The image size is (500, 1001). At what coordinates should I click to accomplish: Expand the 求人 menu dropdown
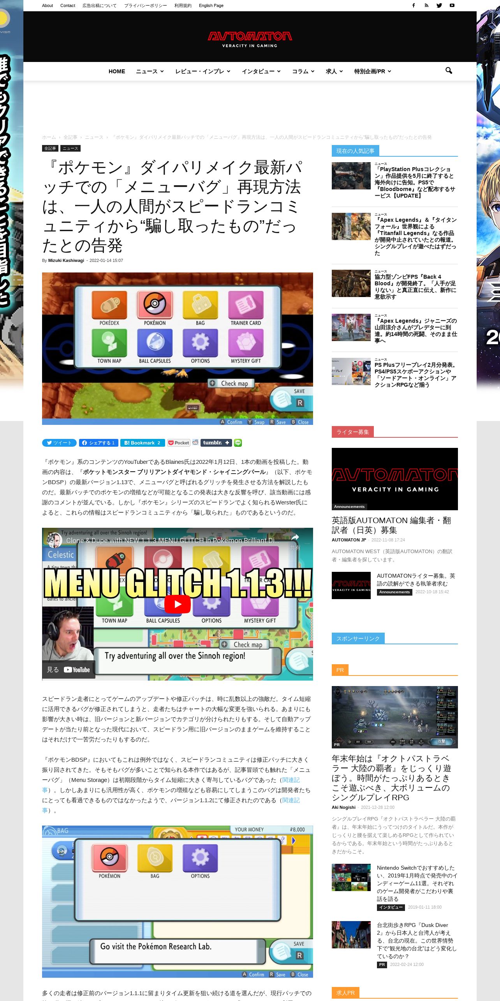335,71
